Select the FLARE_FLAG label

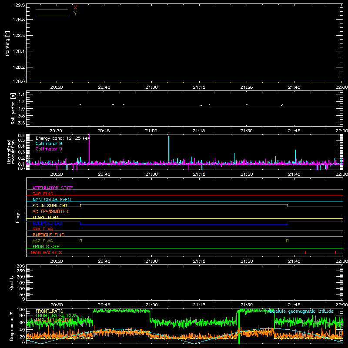click(45, 217)
